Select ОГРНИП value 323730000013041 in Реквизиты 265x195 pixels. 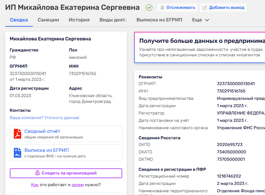[236, 84]
